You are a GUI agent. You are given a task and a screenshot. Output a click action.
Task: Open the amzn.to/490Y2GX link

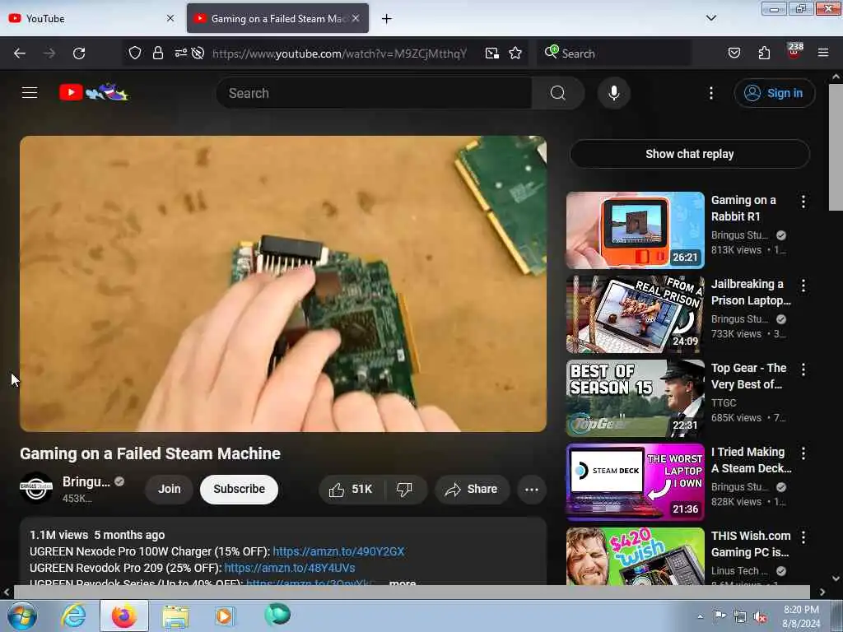pyautogui.click(x=338, y=551)
